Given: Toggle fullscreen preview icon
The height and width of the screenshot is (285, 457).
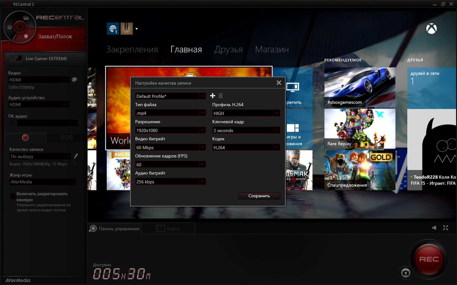Looking at the screenshot, I should (446, 228).
